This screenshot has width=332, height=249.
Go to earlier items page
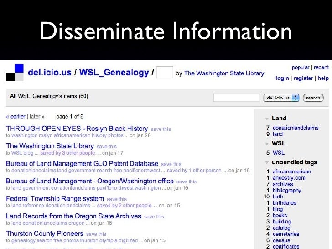tap(16, 117)
